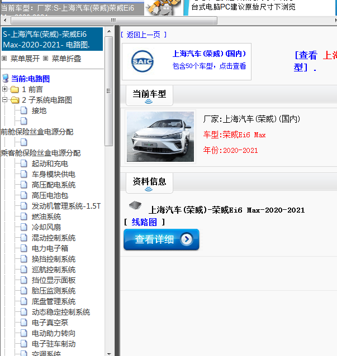Click the 当前车型 header bar text at top
This screenshot has width=337, height=356.
click(68, 8)
